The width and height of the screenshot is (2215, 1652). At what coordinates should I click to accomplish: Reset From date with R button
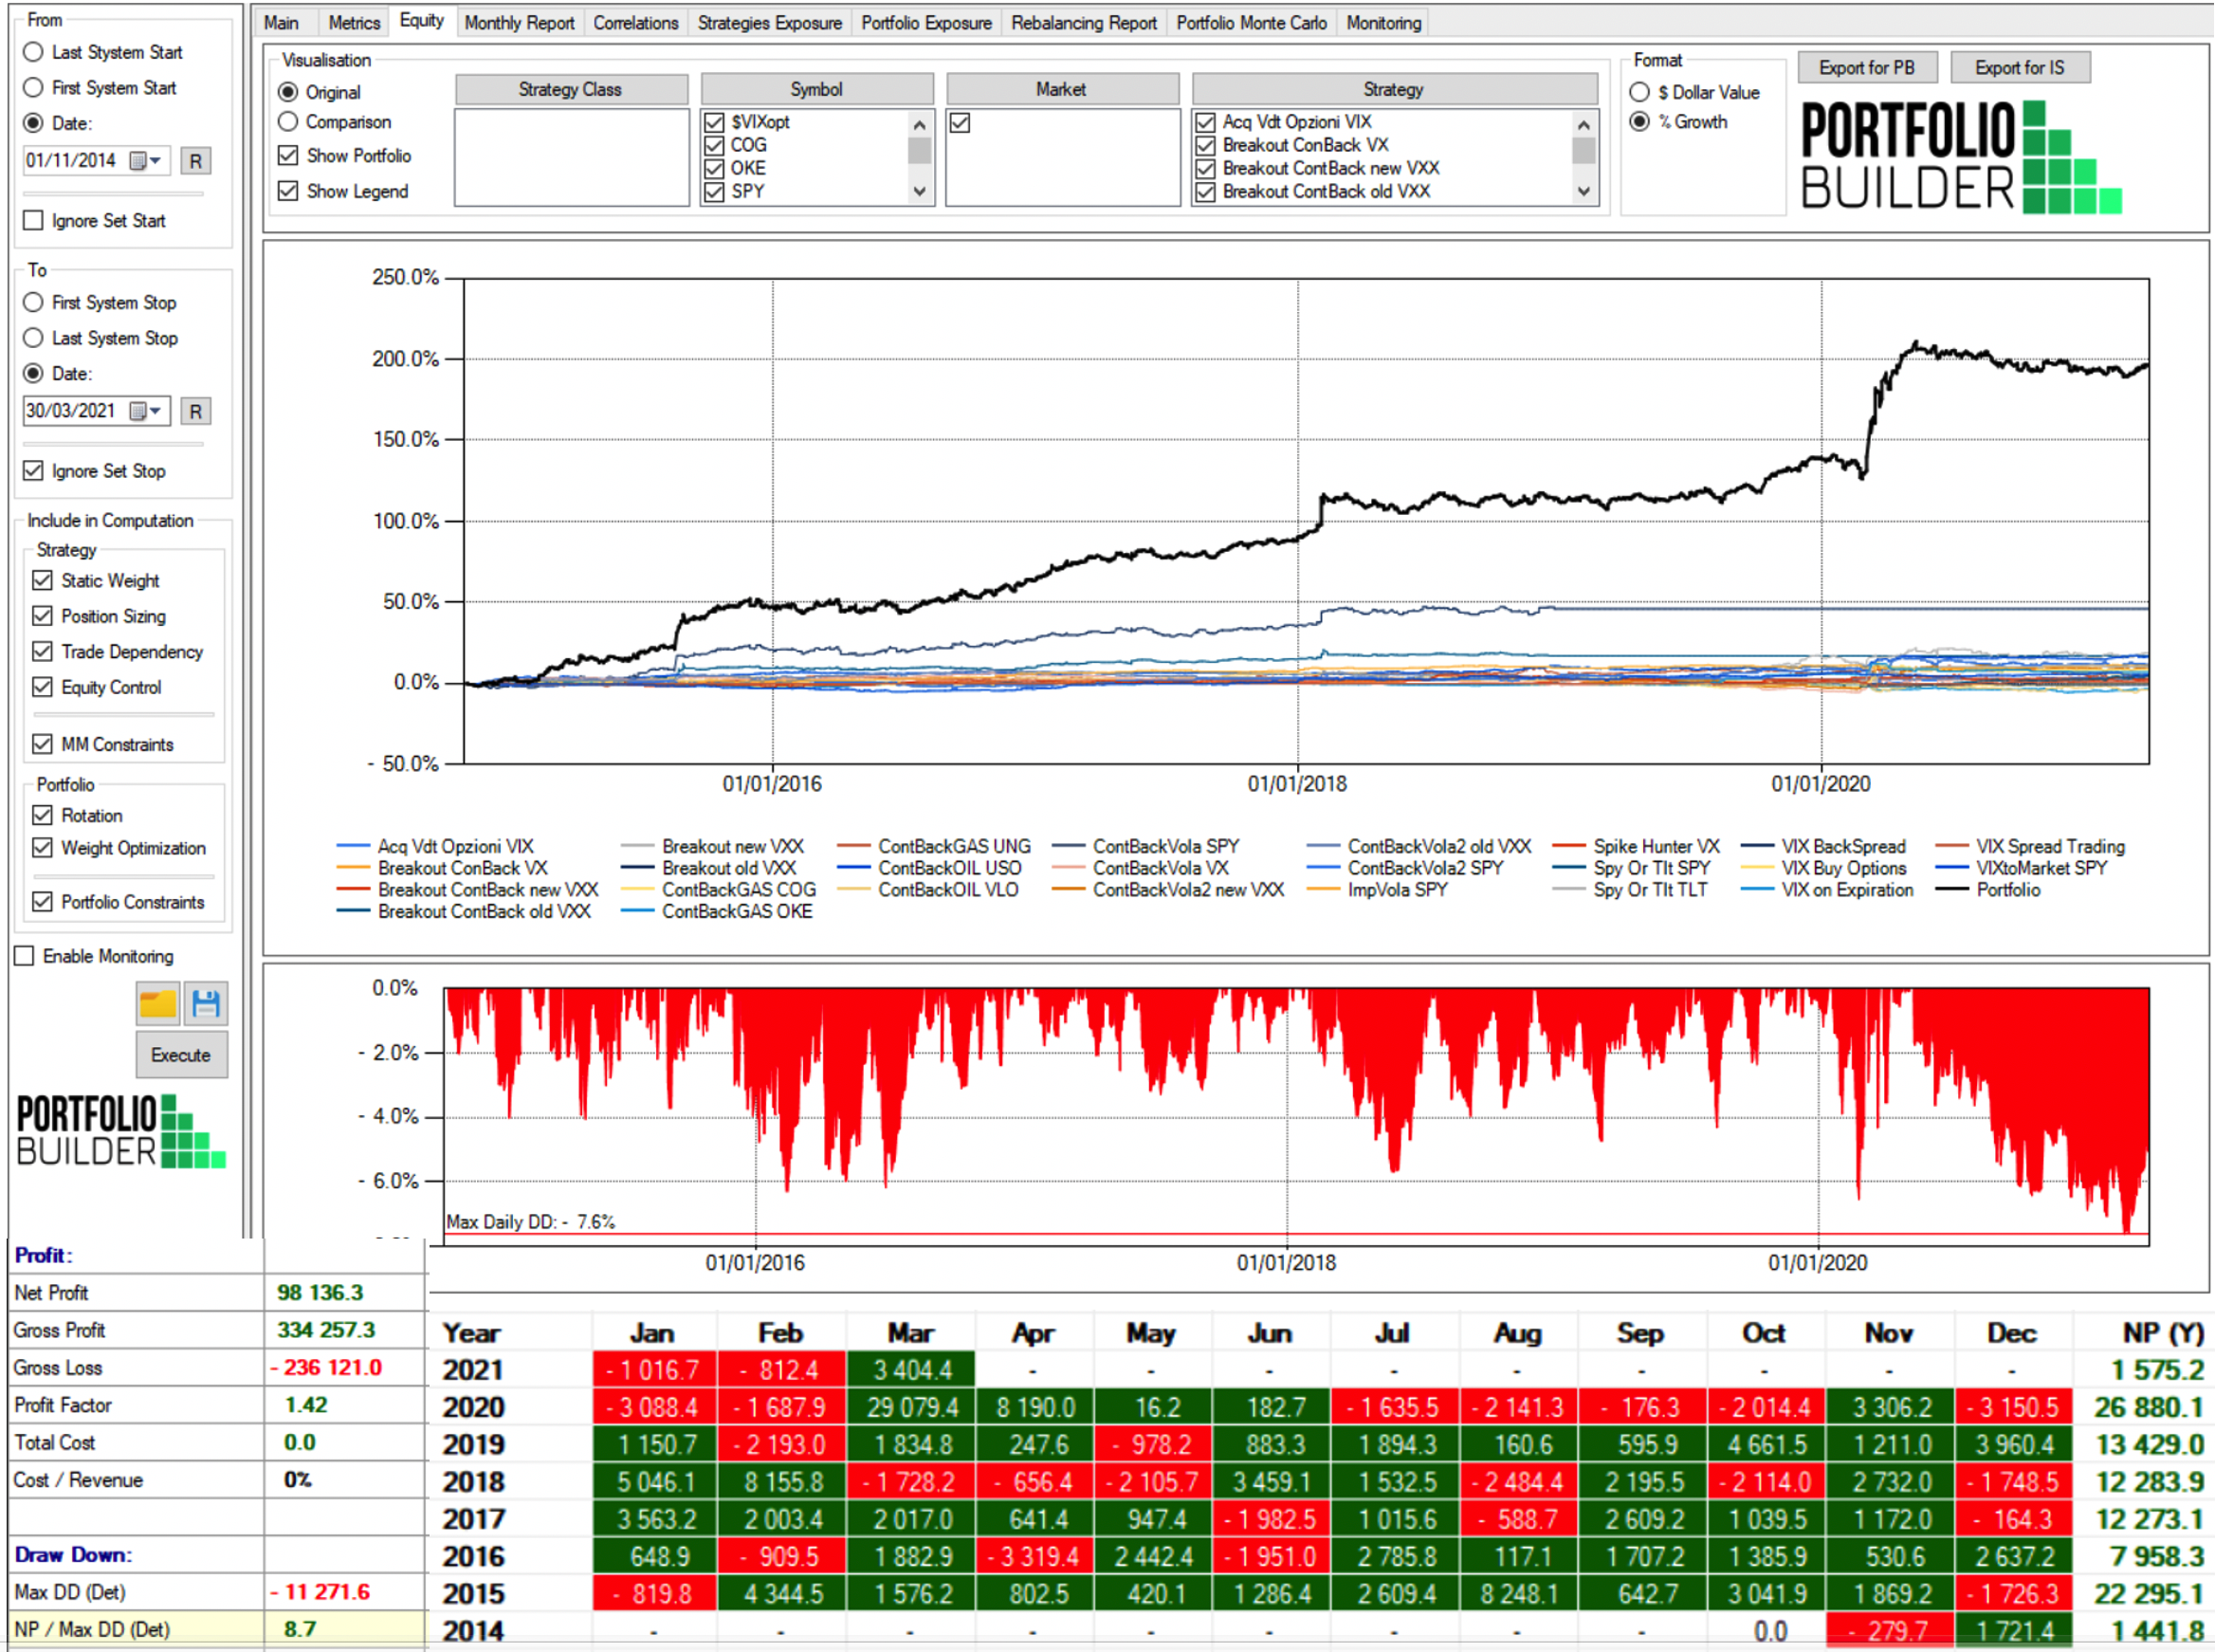click(x=196, y=161)
